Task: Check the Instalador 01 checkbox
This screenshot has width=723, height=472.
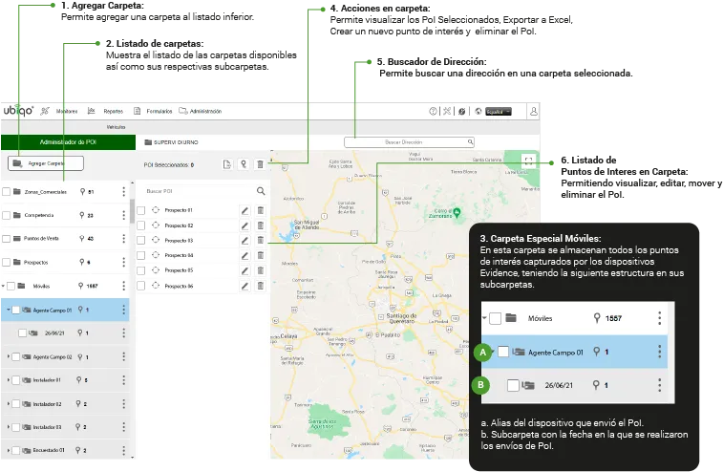Action: 15,380
